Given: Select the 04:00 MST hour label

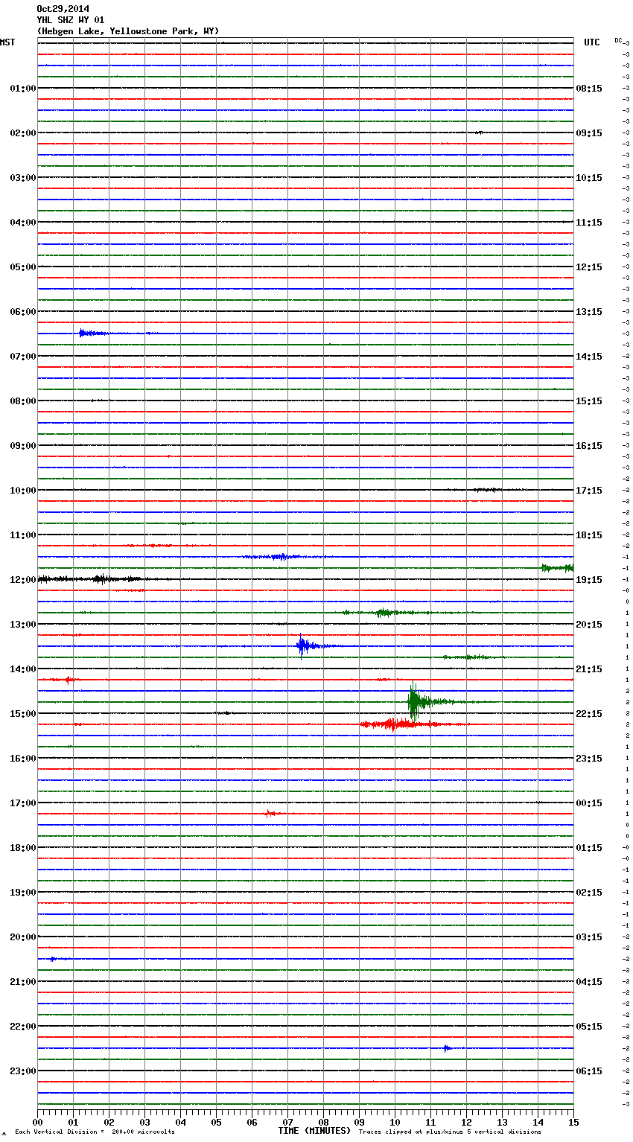Looking at the screenshot, I should click(x=23, y=223).
